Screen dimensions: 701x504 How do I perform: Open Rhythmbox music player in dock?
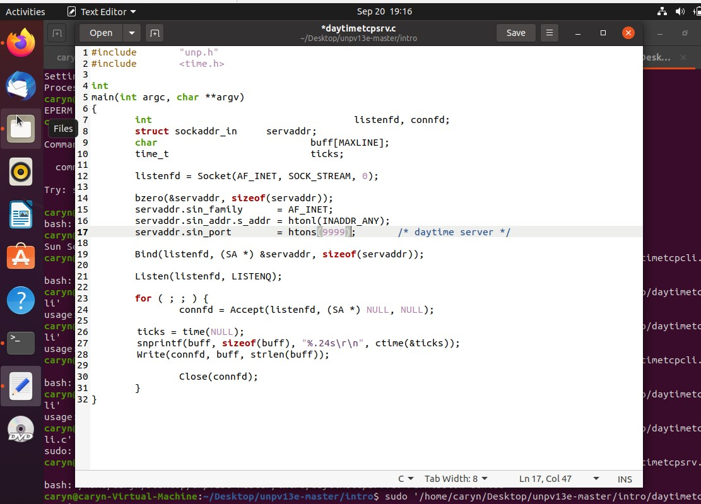click(21, 172)
